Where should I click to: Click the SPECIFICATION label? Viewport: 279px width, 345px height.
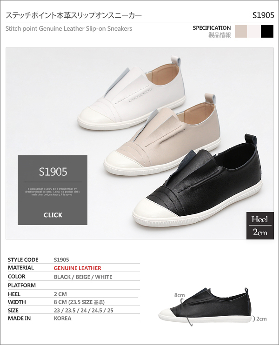tap(212, 28)
